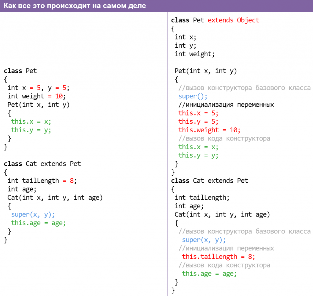Click the gray "//инициализация переменных" comment
313x296 pixels.
coord(226,248)
